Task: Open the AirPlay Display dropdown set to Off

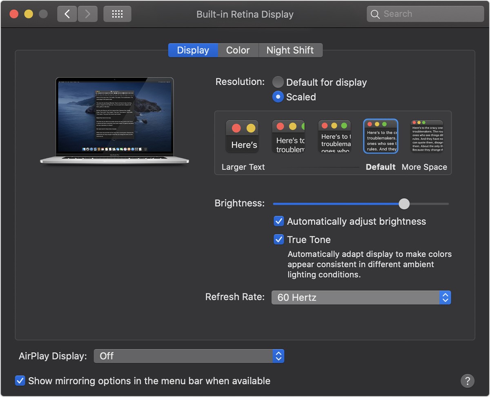Action: 189,355
